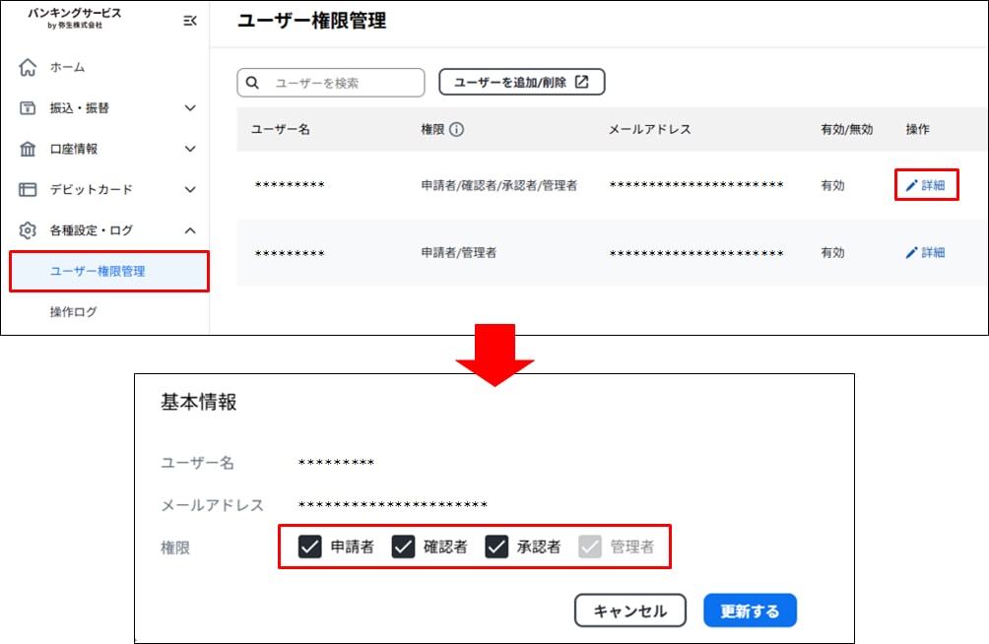
Task: Collapse the 各種設定・ログ section chevron
Action: tap(190, 230)
